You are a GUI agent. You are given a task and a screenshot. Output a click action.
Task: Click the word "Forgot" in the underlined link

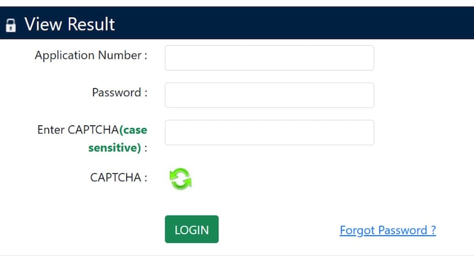pyautogui.click(x=357, y=231)
